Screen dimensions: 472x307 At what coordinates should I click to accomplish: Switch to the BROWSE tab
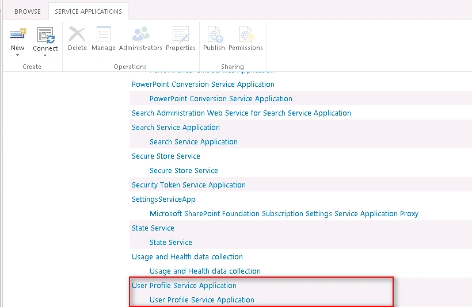28,11
